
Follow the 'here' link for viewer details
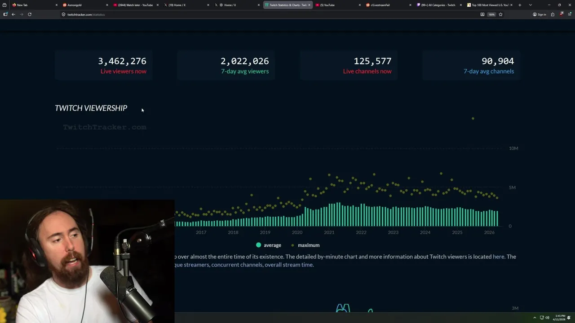(498, 257)
